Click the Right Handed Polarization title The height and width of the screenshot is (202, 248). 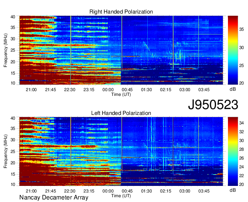pos(121,12)
